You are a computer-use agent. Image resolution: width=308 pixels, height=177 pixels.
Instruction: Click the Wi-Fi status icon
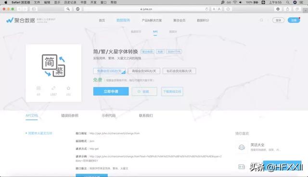point(235,2)
